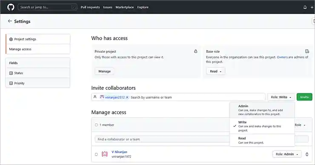Delete V Niranjan with the trash icon

[307, 154]
